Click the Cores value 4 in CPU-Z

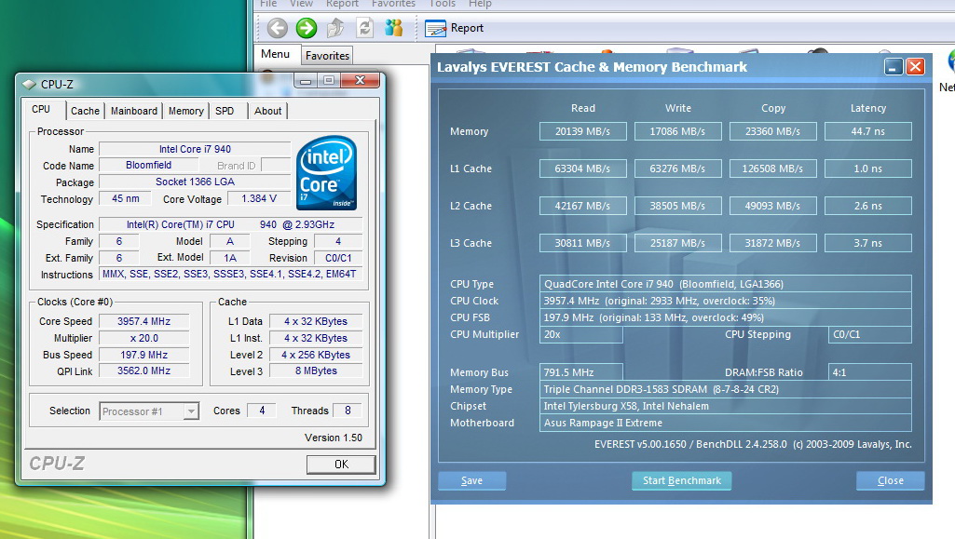tap(262, 411)
